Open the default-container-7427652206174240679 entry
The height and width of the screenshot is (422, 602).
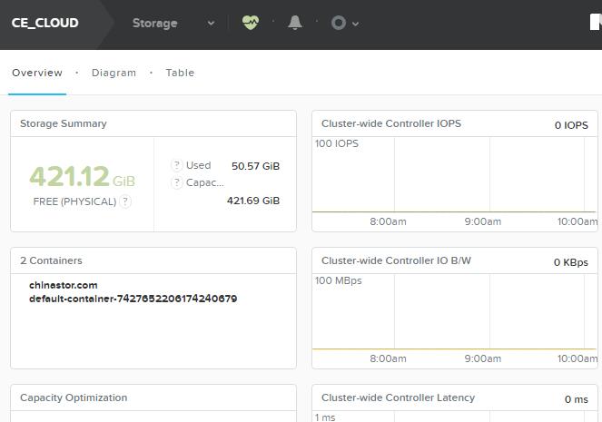coord(133,299)
